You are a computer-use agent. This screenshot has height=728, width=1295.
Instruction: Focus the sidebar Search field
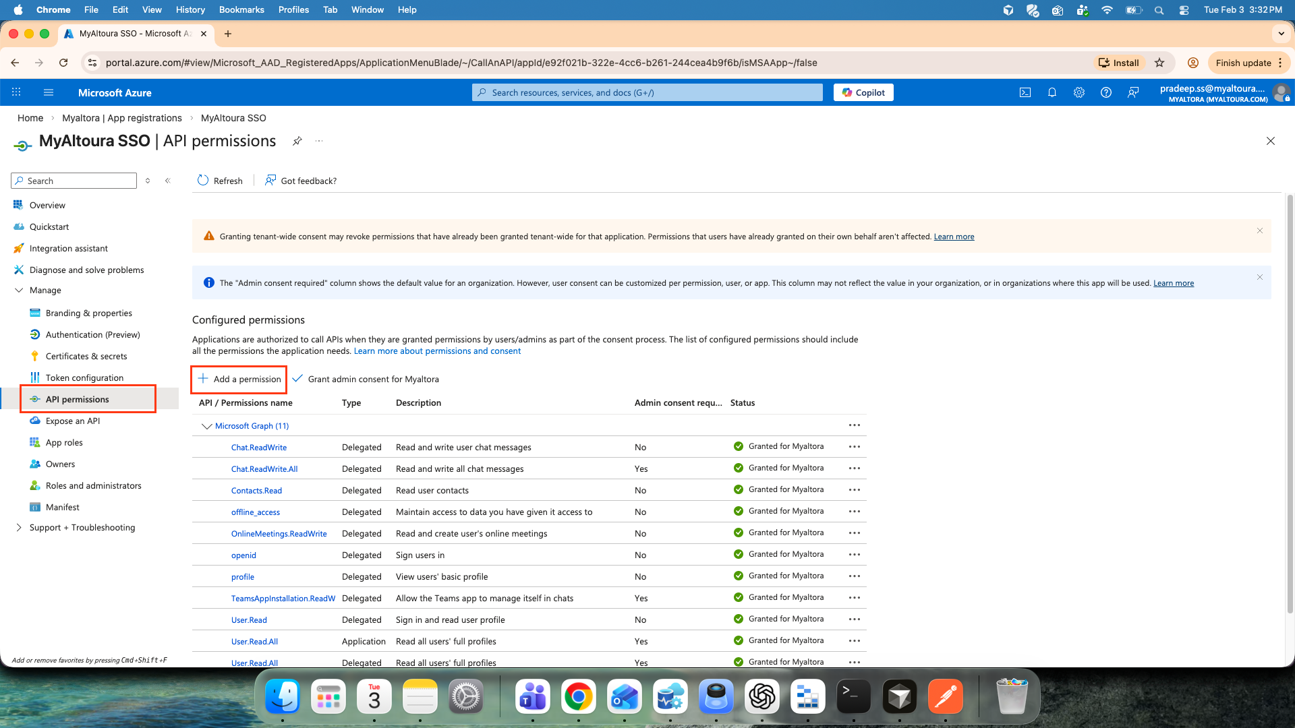coord(74,181)
